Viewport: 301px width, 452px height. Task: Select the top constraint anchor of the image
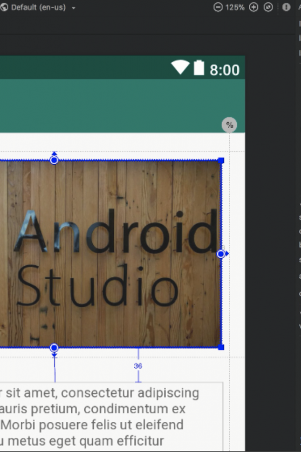(54, 160)
